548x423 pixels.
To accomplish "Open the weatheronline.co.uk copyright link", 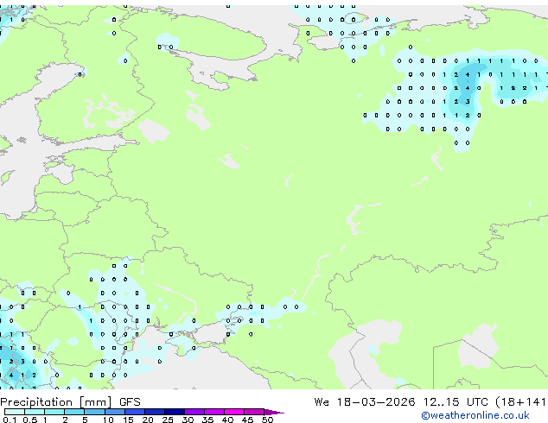I will click(475, 415).
